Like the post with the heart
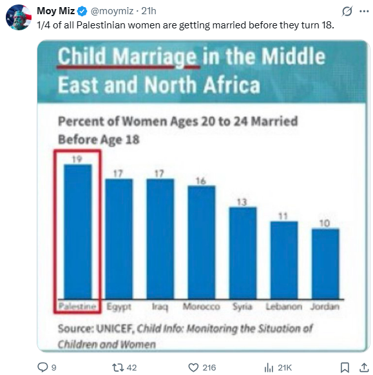Image resolution: width=373 pixels, height=375 pixels. tap(193, 367)
